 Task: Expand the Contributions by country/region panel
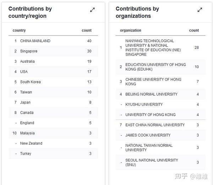coord(92,10)
